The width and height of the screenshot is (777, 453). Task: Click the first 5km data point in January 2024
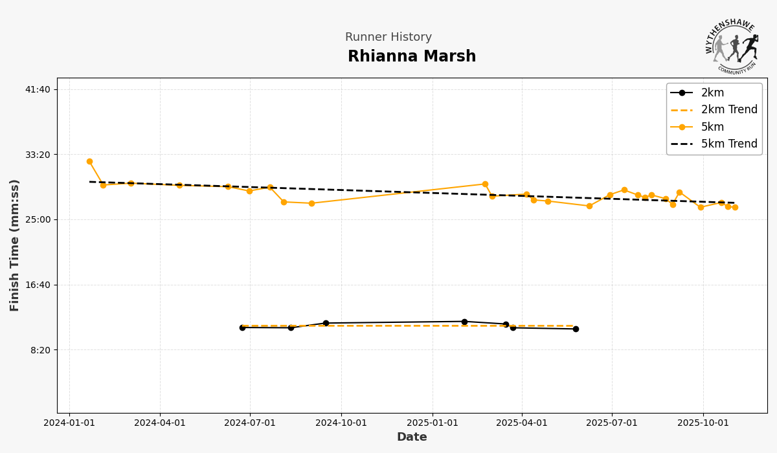click(x=89, y=162)
